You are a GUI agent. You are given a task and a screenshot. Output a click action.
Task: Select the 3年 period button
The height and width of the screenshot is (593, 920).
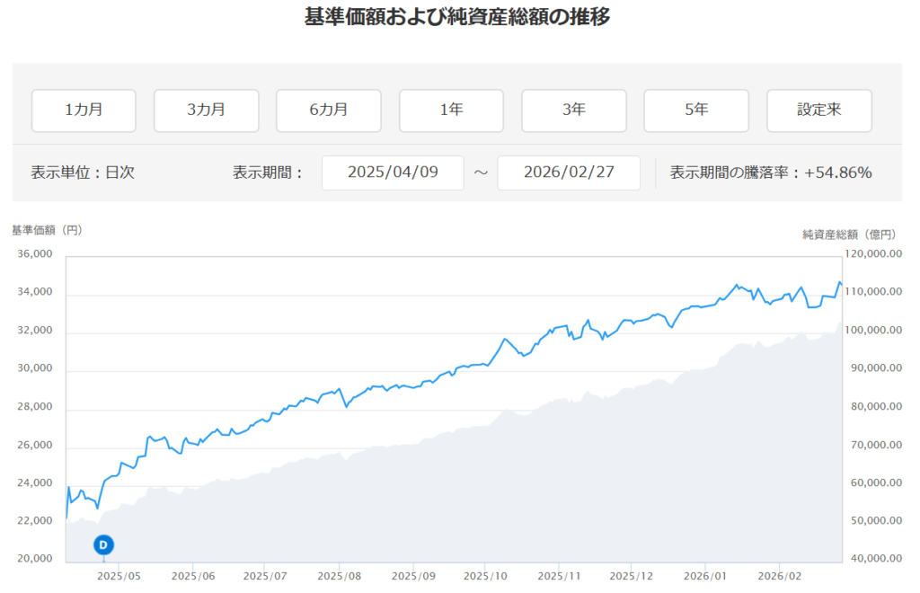tap(573, 111)
